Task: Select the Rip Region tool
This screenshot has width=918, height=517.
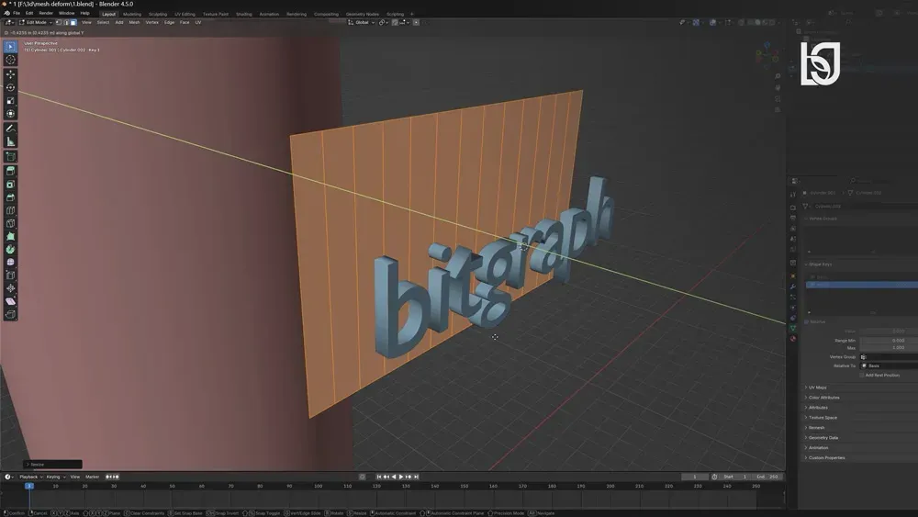Action: pyautogui.click(x=10, y=314)
